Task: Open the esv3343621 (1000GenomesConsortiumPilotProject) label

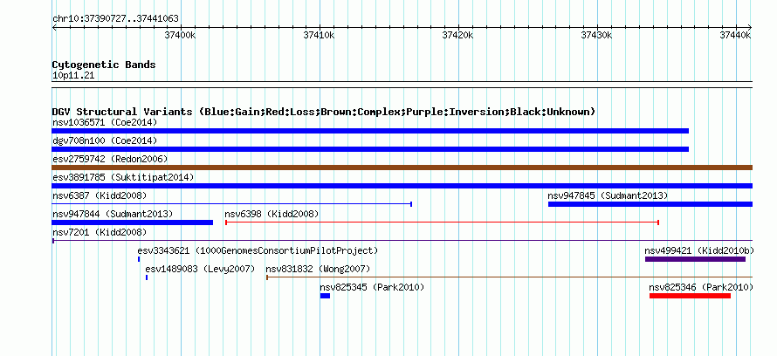Action: tap(258, 250)
